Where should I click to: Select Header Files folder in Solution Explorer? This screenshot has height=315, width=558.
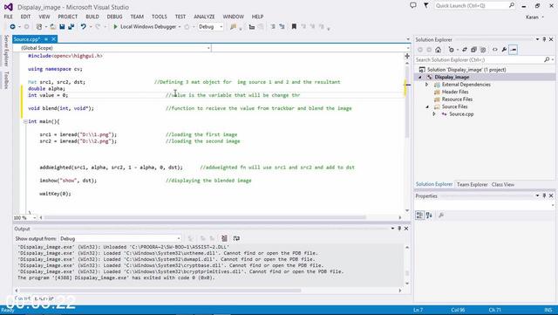455,92
